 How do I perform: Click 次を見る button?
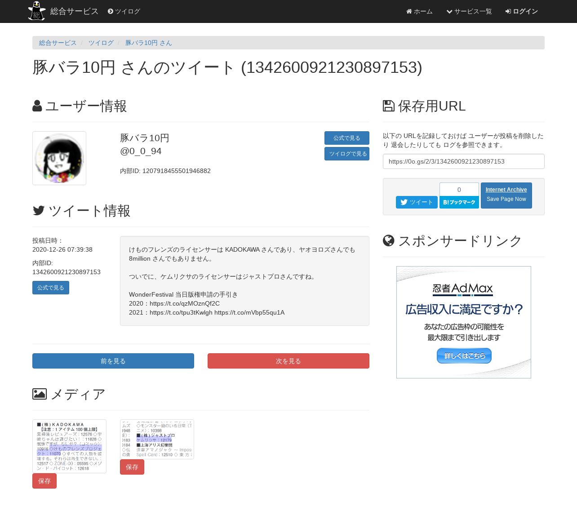288,361
